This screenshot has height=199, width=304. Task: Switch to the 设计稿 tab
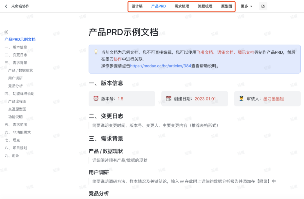[x=137, y=6]
